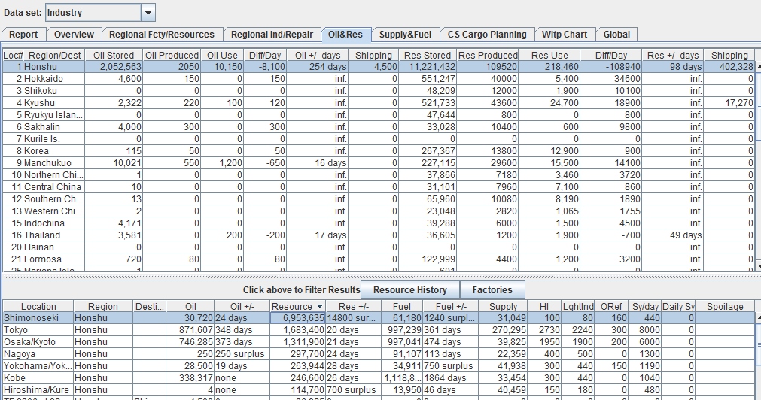Select the Kyushu region row
Viewport: 761px width, 400px height.
(379, 103)
